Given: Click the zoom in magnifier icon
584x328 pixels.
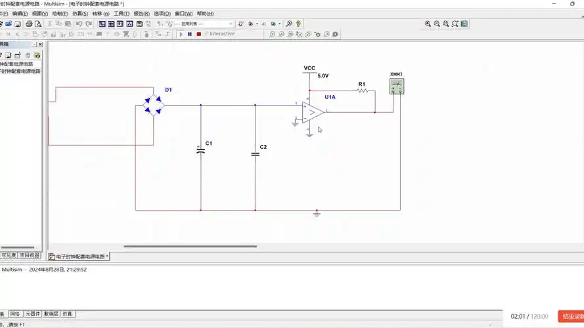Looking at the screenshot, I should pyautogui.click(x=428, y=24).
